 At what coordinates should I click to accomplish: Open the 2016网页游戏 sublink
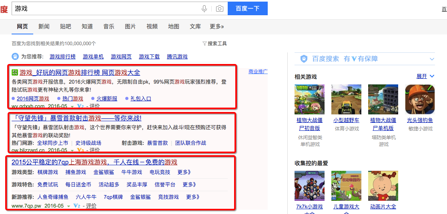click(33, 99)
